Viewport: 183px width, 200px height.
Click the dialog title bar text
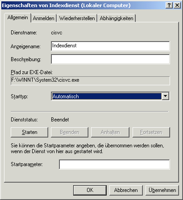pos(66,5)
